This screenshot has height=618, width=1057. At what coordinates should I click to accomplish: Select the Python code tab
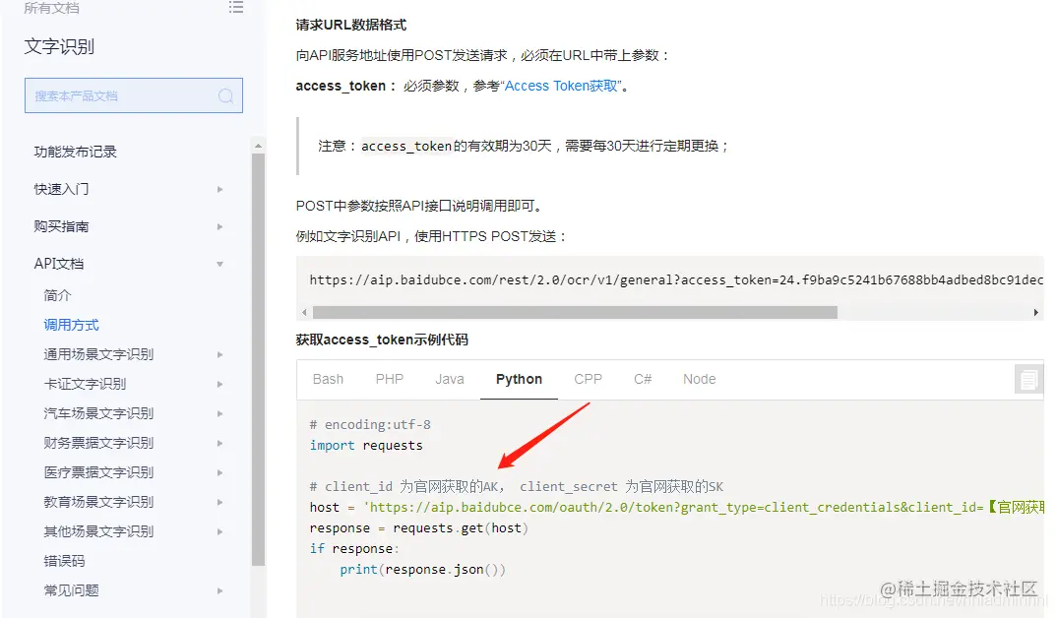tap(519, 380)
